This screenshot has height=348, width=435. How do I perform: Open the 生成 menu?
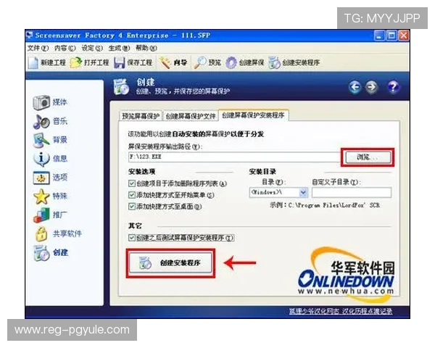pyautogui.click(x=119, y=48)
